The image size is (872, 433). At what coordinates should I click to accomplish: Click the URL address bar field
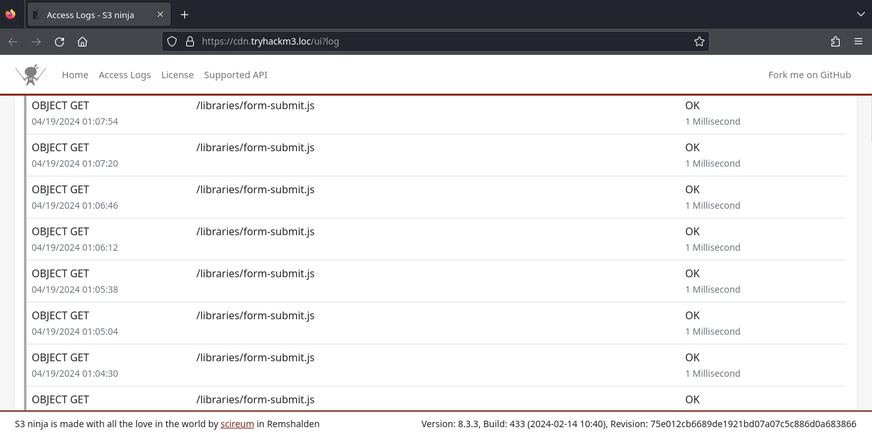(440, 41)
